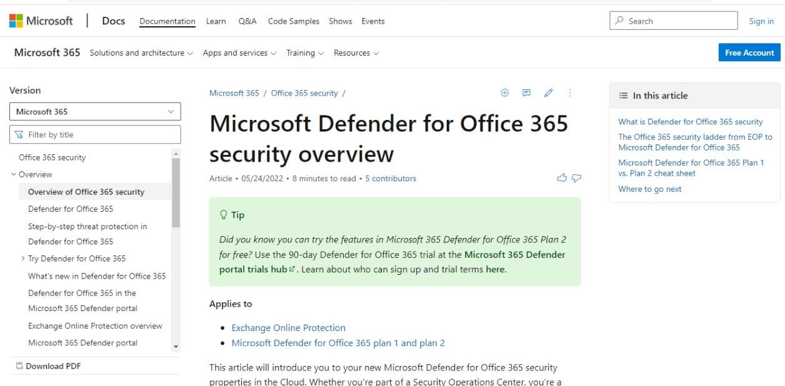The image size is (785, 386).
Task: Open the feedback comment icon
Action: pos(526,93)
